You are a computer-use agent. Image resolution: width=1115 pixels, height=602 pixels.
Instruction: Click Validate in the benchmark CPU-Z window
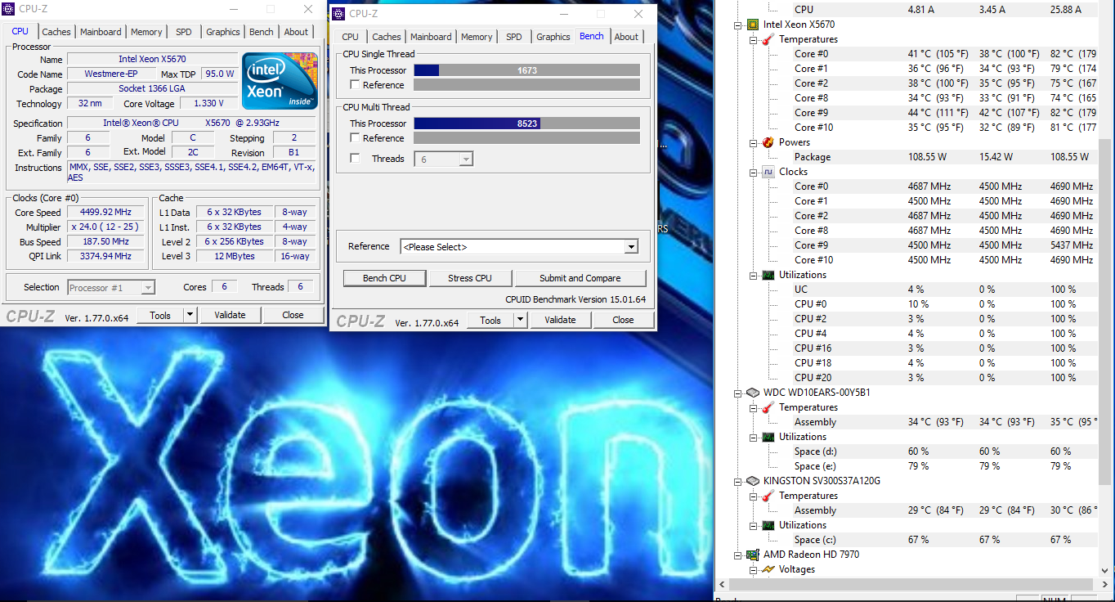click(x=560, y=320)
